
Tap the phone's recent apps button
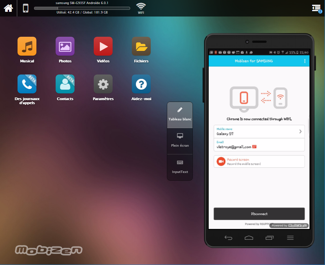pos(269,238)
